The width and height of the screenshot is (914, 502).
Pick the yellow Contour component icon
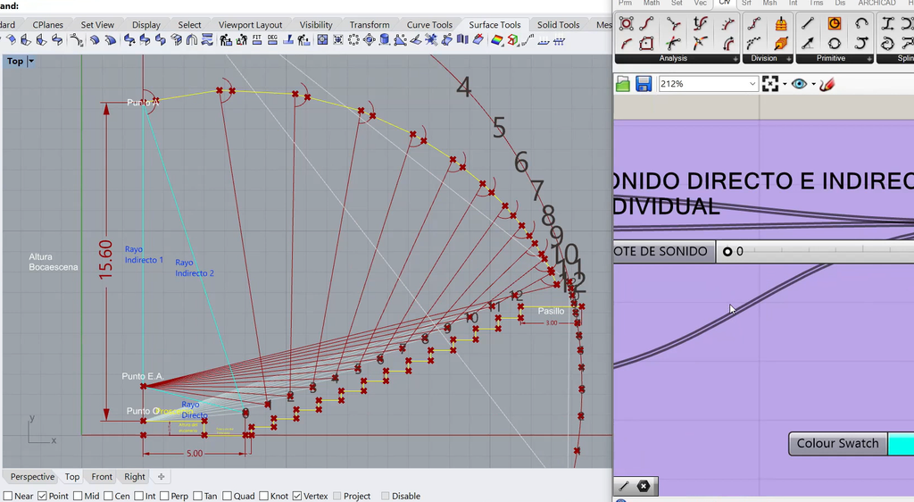point(780,24)
